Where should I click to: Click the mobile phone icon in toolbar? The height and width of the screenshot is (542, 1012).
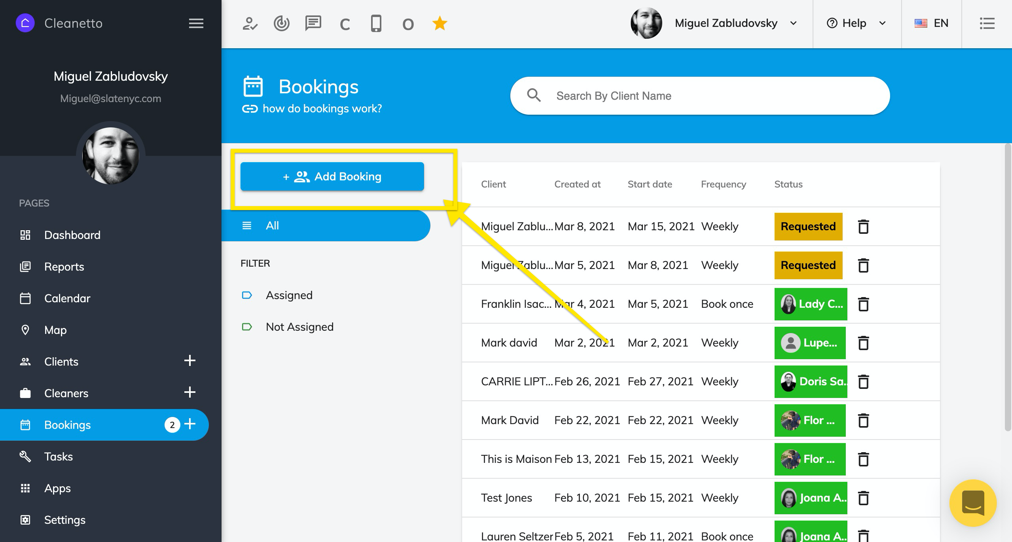coord(376,23)
